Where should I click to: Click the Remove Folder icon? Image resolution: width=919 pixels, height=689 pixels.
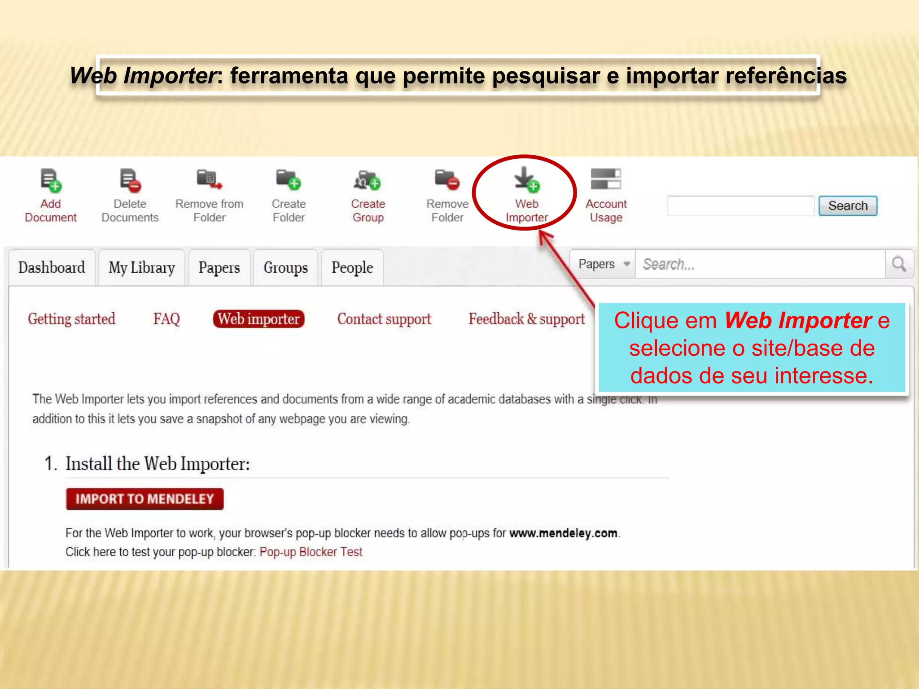point(447,179)
